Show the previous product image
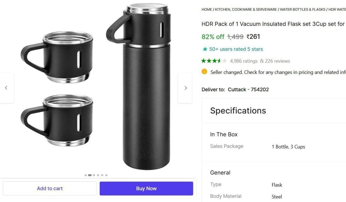Viewport: 346px width, 202px height. (x=6, y=88)
